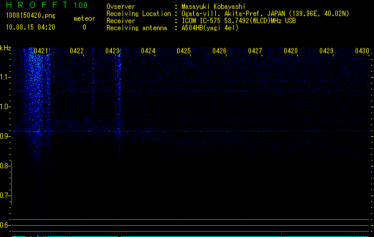Click the meteor count value 0
This screenshot has height=237, width=374.
84,27
